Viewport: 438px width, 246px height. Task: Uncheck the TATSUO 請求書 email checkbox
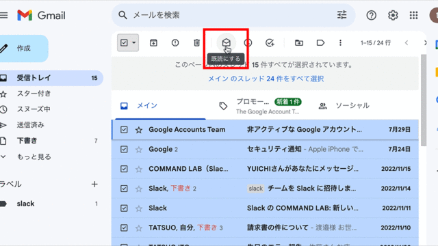pyautogui.click(x=124, y=228)
